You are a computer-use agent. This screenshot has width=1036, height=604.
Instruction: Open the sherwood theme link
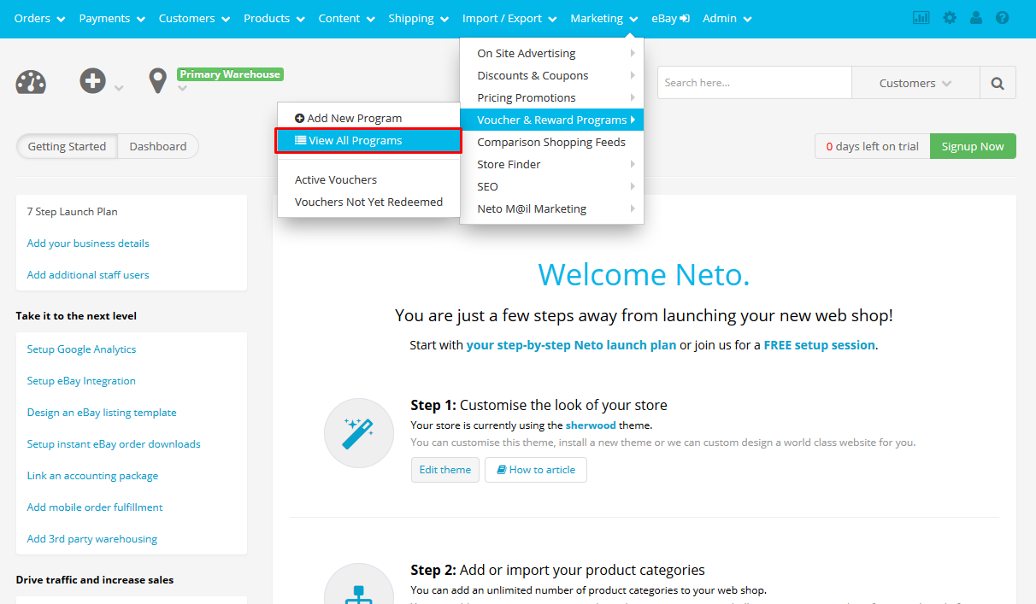click(591, 425)
